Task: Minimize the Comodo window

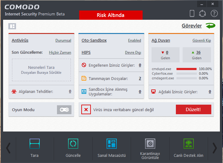Action: pyautogui.click(x=201, y=4)
